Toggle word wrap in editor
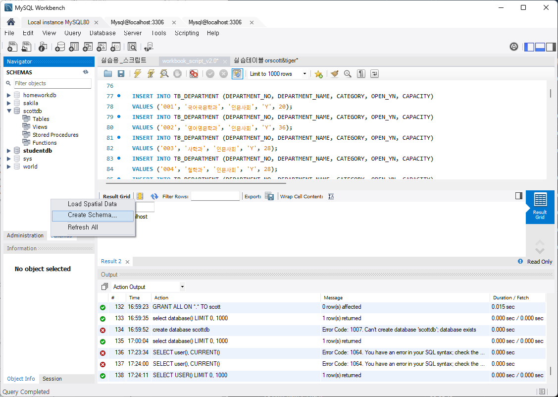 tap(374, 74)
